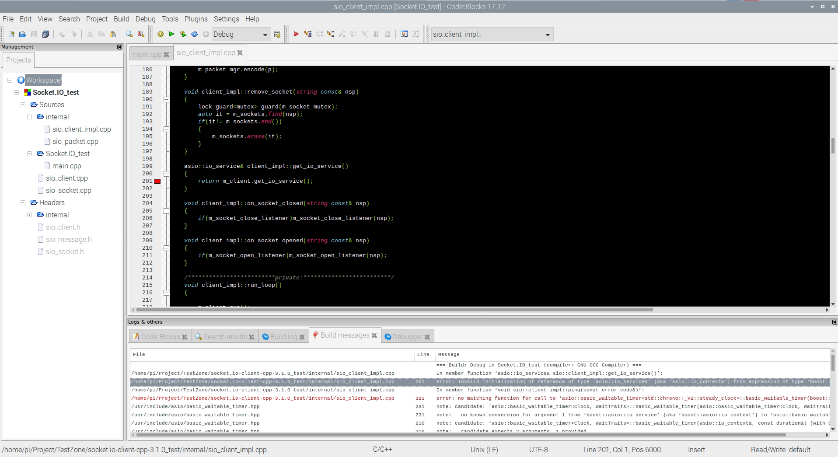
Task: Click the Run to cursor debugger icon
Action: click(307, 34)
